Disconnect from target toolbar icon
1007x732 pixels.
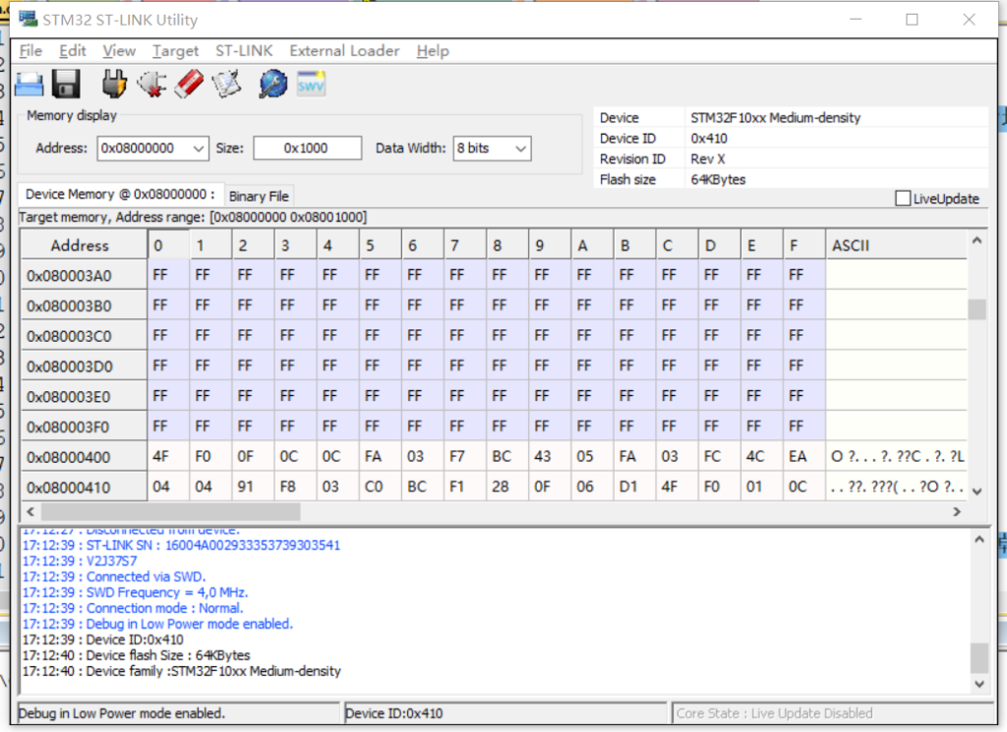[x=151, y=84]
